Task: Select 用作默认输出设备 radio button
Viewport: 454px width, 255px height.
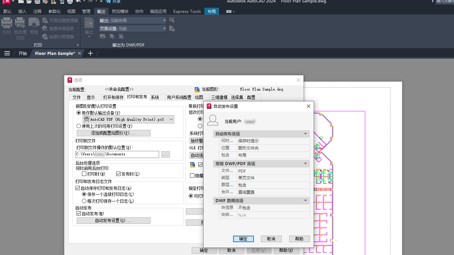Action: tap(79, 113)
